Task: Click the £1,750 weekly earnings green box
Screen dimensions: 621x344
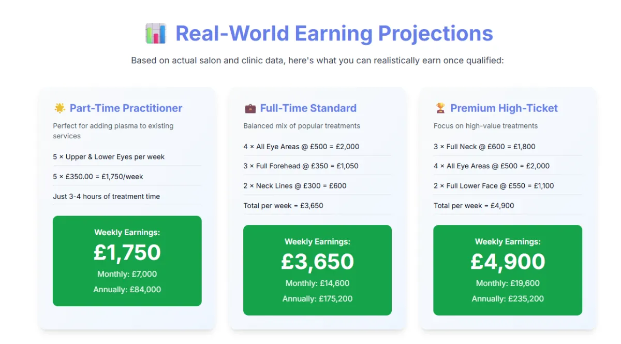Action: pyautogui.click(x=127, y=261)
